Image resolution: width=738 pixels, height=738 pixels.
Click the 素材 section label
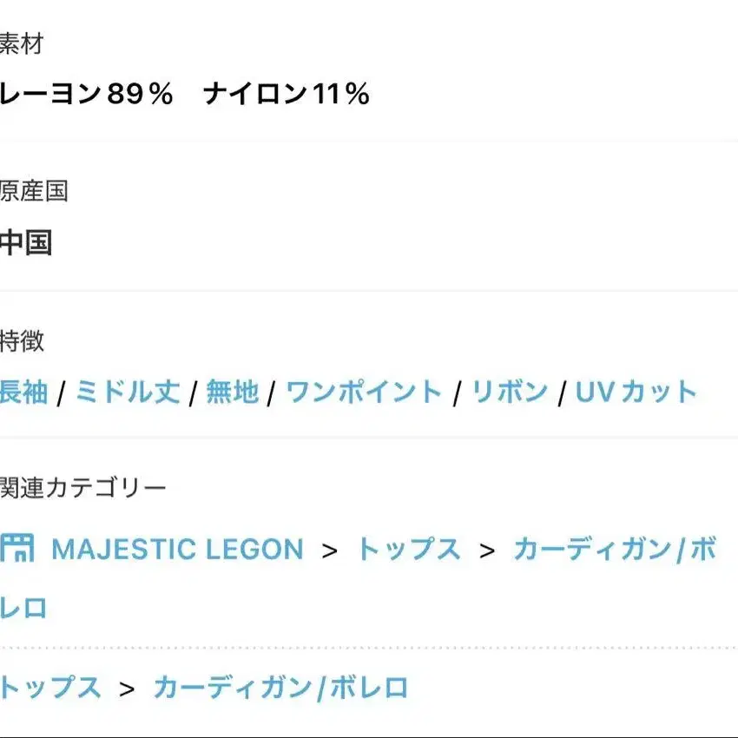click(x=22, y=43)
